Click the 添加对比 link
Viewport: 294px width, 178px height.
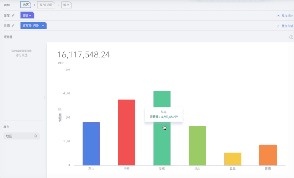coord(287,16)
